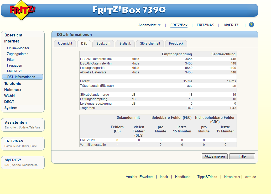Open Übersicht in the sidebar menu
Screen dimensions: 271x194
[13, 35]
